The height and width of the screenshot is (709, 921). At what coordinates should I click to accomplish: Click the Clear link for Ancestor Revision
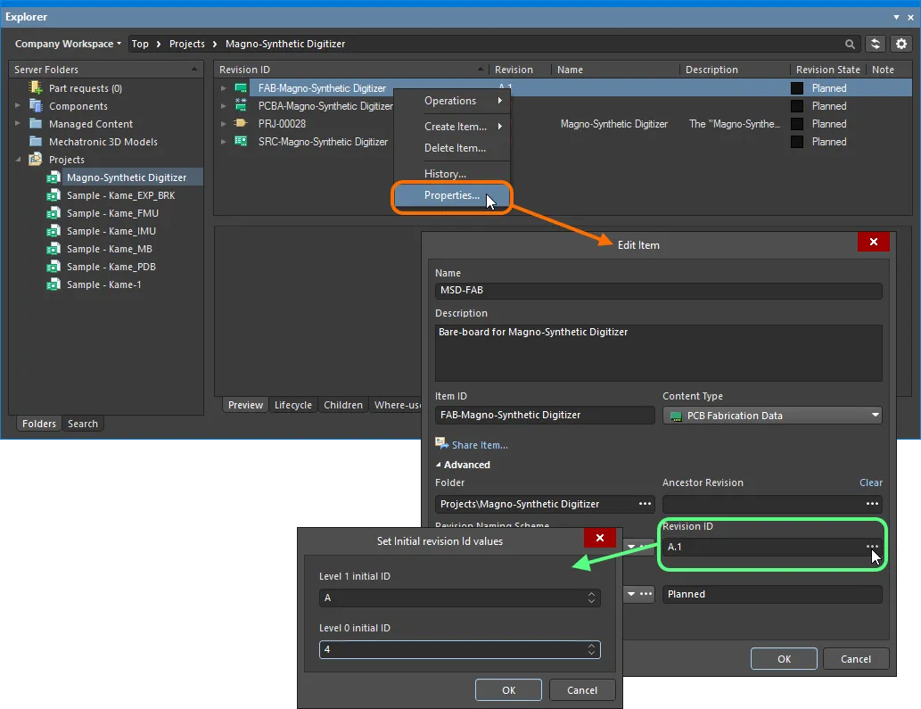point(871,482)
